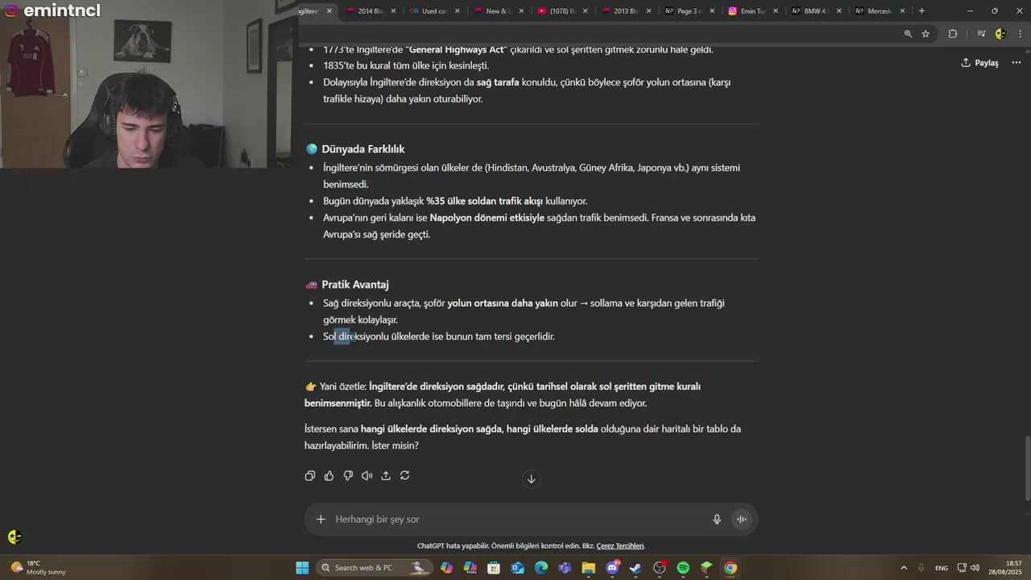Click the plus attach icon in prompt box

tap(321, 520)
